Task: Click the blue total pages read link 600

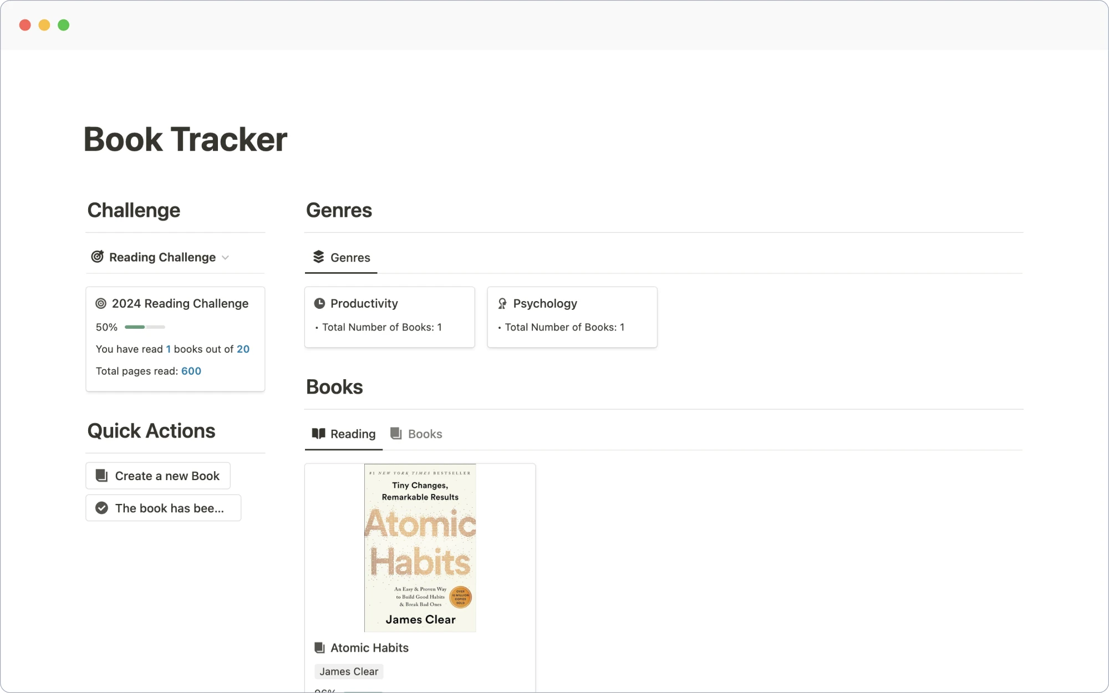Action: pyautogui.click(x=191, y=370)
